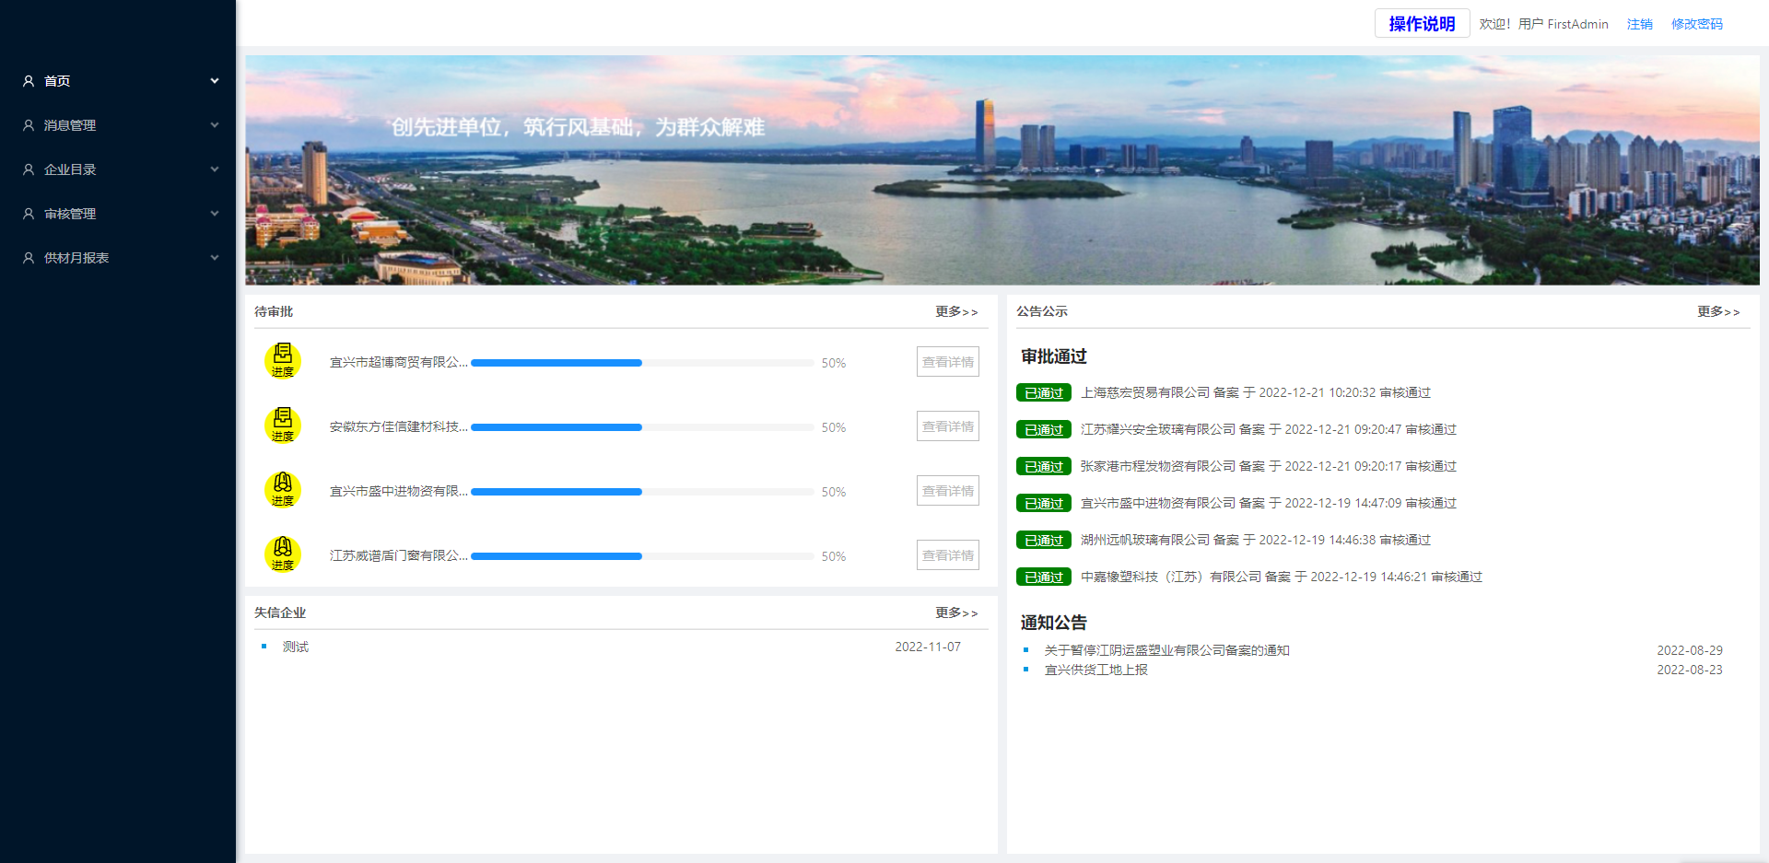This screenshot has height=863, width=1769.
Task: Click the 50% label for 宜兴市超博商贸
Action: point(834,363)
